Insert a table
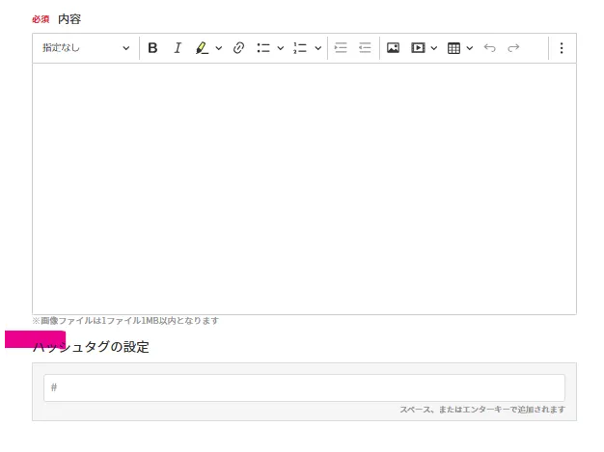 point(454,48)
